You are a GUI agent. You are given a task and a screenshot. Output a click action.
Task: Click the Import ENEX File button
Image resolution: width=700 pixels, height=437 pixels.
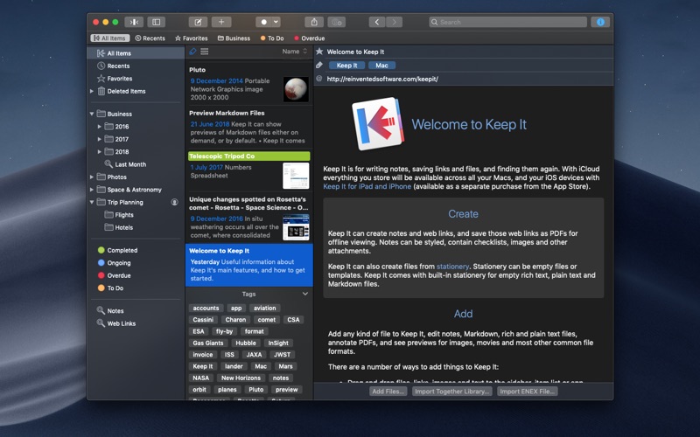coord(528,392)
